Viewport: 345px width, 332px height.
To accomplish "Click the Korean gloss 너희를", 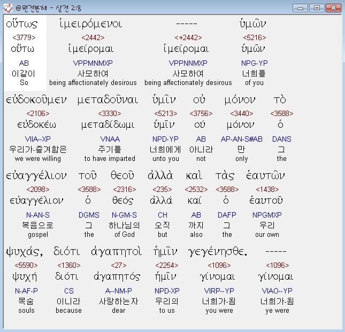I will click(x=254, y=73).
